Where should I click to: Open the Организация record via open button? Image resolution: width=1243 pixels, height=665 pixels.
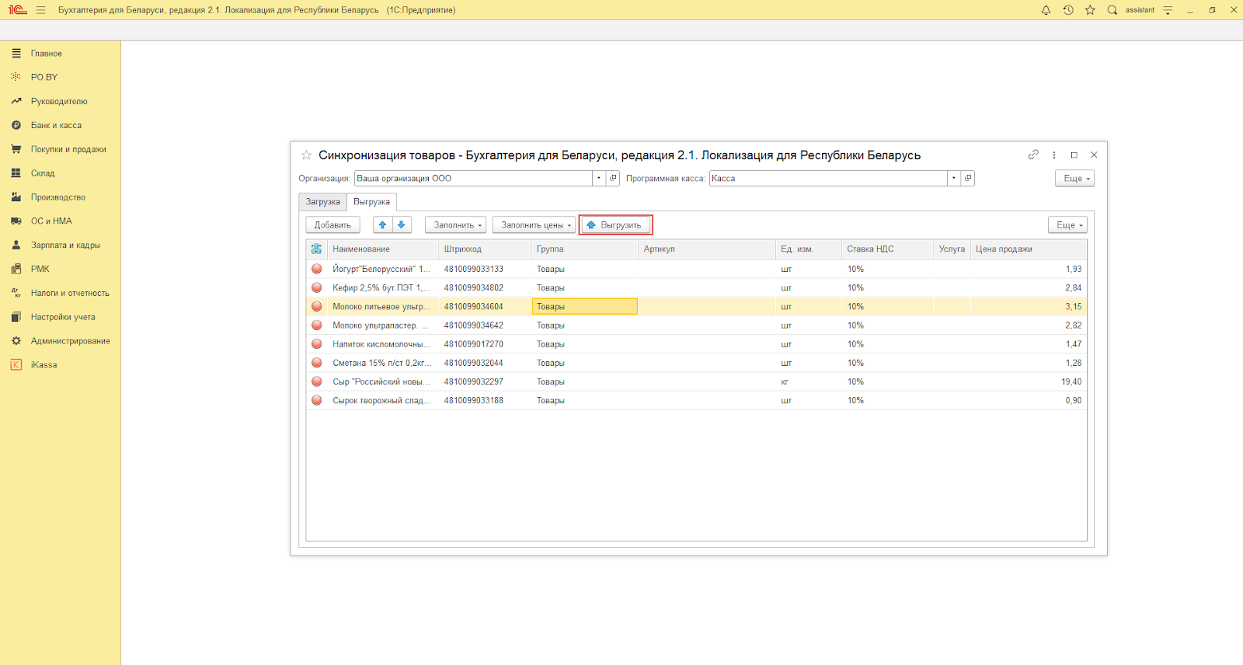tap(613, 178)
